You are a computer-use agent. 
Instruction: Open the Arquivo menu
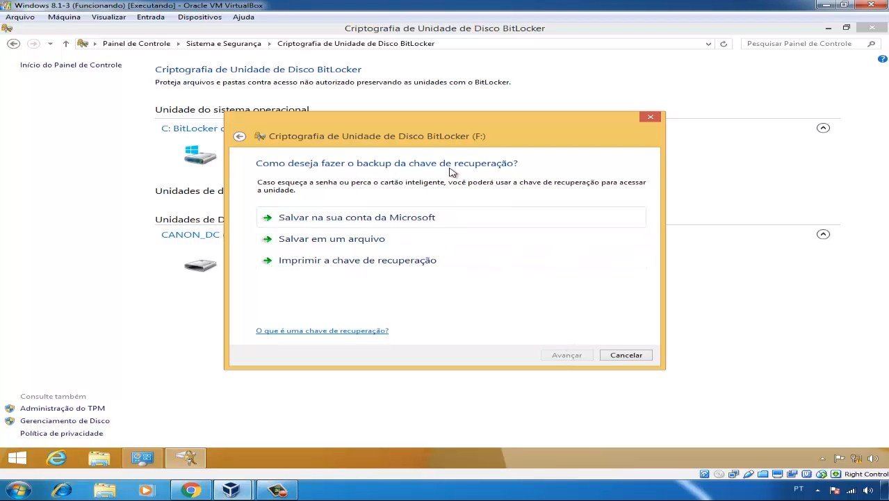[x=20, y=17]
